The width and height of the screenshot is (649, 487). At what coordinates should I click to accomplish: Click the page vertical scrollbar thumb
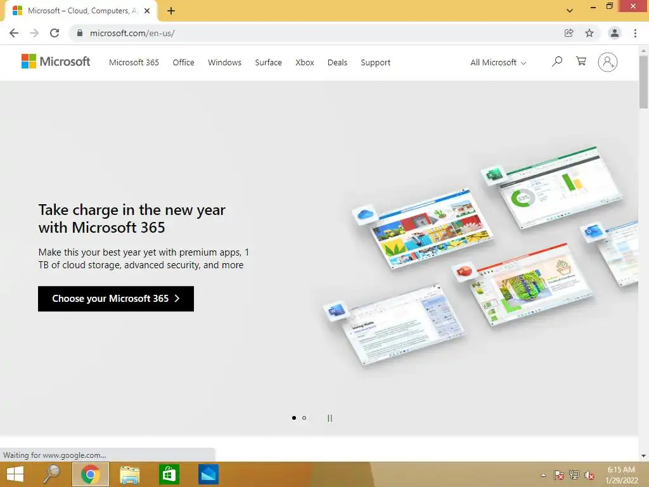coord(643,82)
